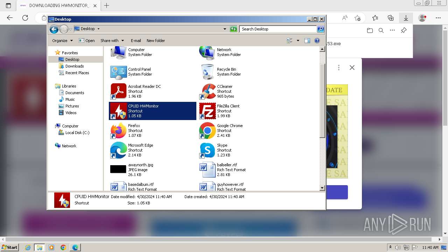The width and height of the screenshot is (448, 252).
Task: Click the Chrome taskbar icon
Action: pyautogui.click(x=63, y=247)
